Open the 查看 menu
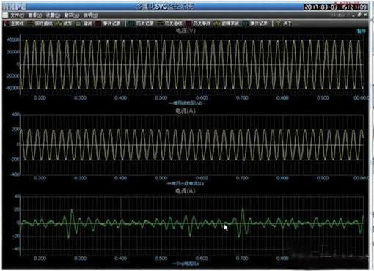This screenshot has height=271, width=374. pyautogui.click(x=35, y=15)
